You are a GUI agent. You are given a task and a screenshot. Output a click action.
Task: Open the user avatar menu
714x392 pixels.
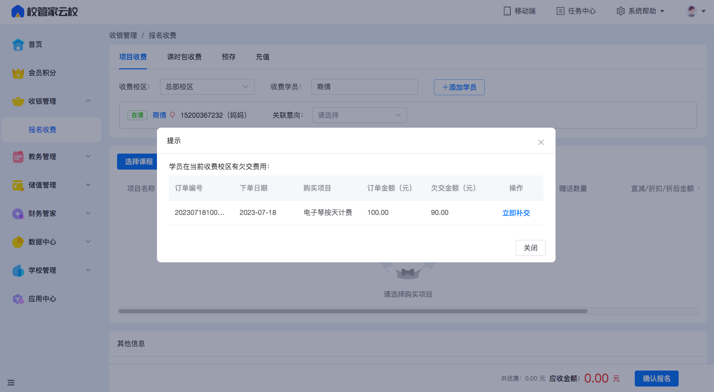coord(696,11)
